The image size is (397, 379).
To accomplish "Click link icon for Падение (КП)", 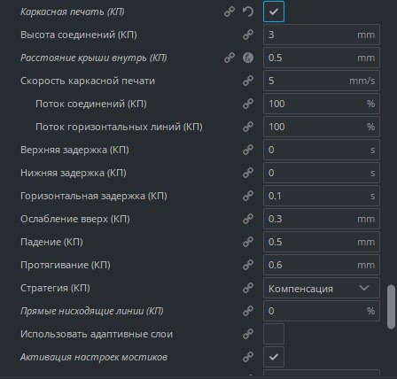I will click(x=248, y=242).
